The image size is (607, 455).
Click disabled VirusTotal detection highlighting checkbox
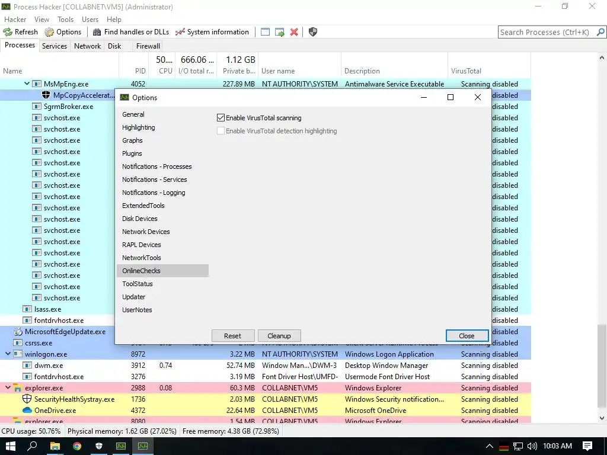click(221, 131)
